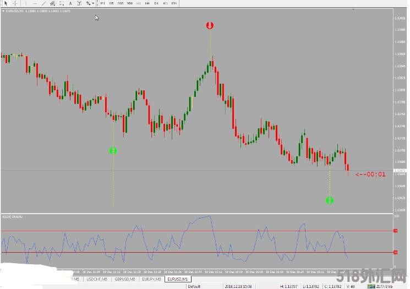
Task: Choose the Horizontal Line drawing tool
Action: tap(35, 3)
